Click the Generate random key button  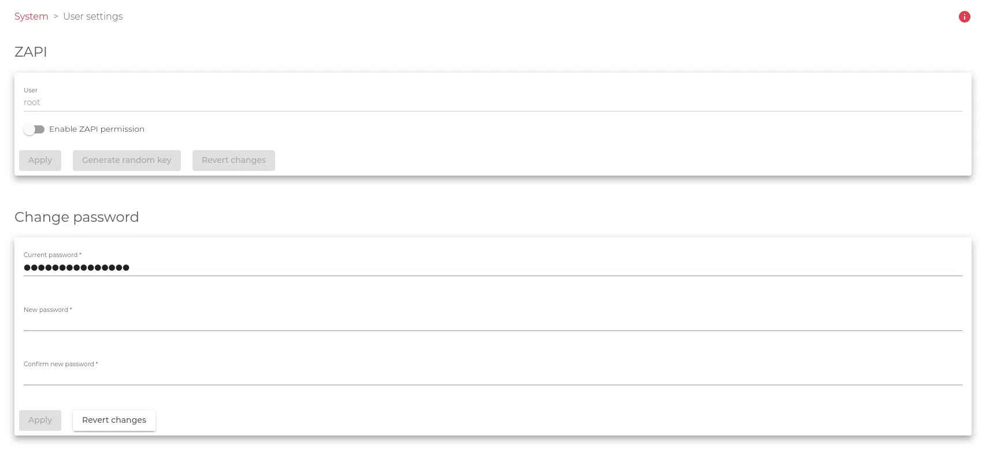[x=127, y=160]
